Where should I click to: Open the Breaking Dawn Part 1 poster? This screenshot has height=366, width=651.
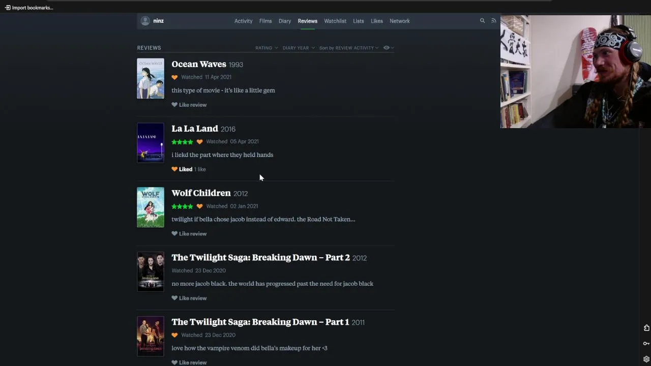(x=151, y=337)
